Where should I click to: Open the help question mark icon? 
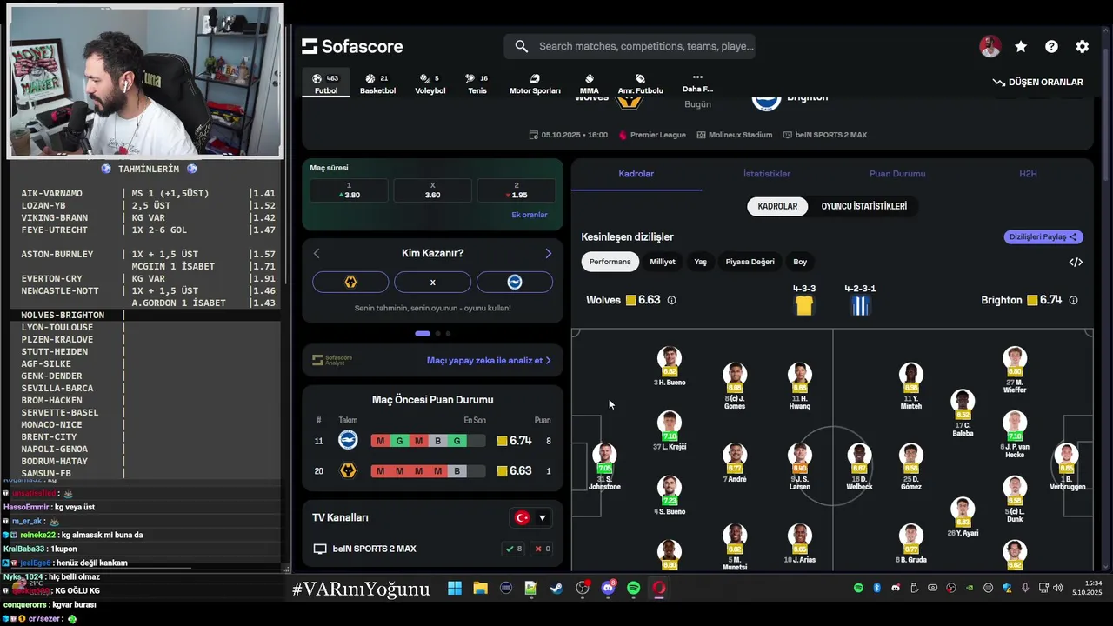coord(1051,47)
